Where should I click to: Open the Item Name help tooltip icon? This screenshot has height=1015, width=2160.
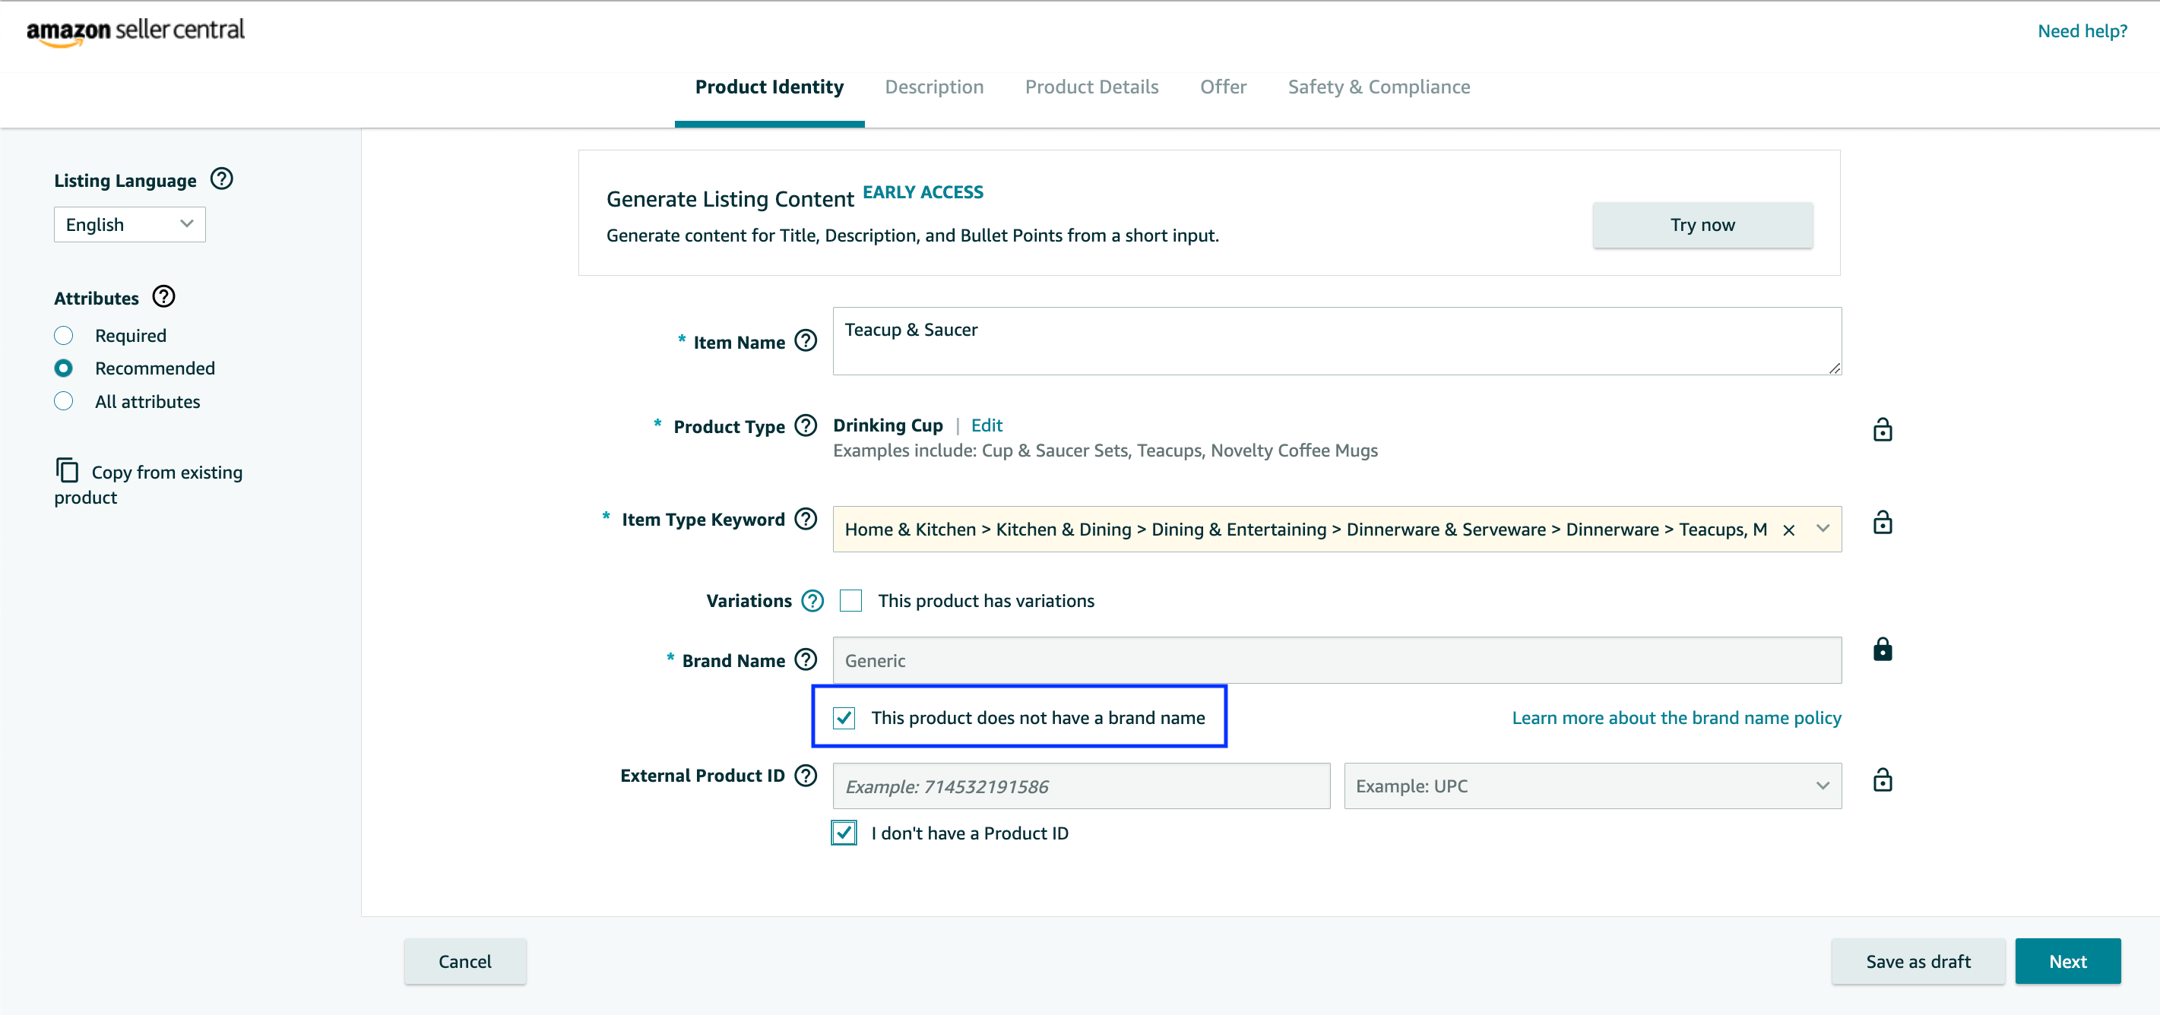[x=806, y=341]
